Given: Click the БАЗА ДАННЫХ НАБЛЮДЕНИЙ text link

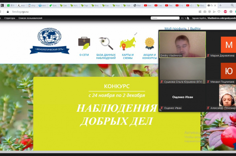Looking at the screenshot, I should pyautogui.click(x=106, y=56).
